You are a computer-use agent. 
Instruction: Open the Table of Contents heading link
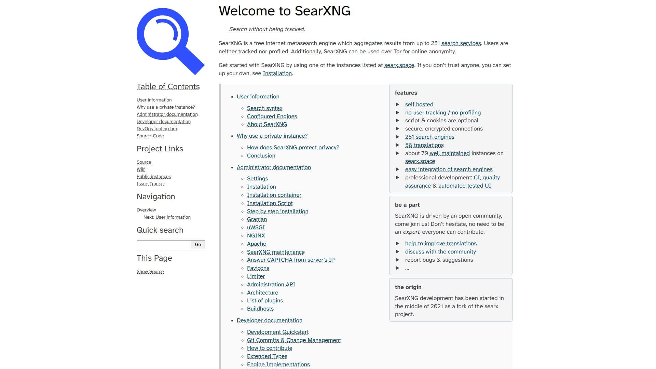[168, 87]
